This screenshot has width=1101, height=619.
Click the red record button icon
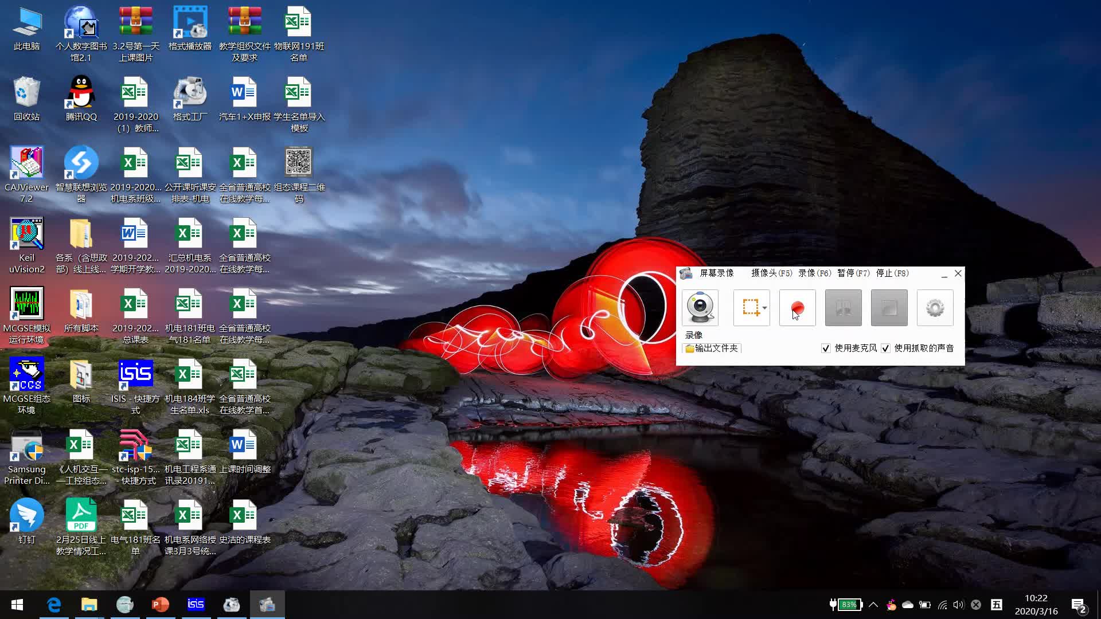pyautogui.click(x=797, y=308)
